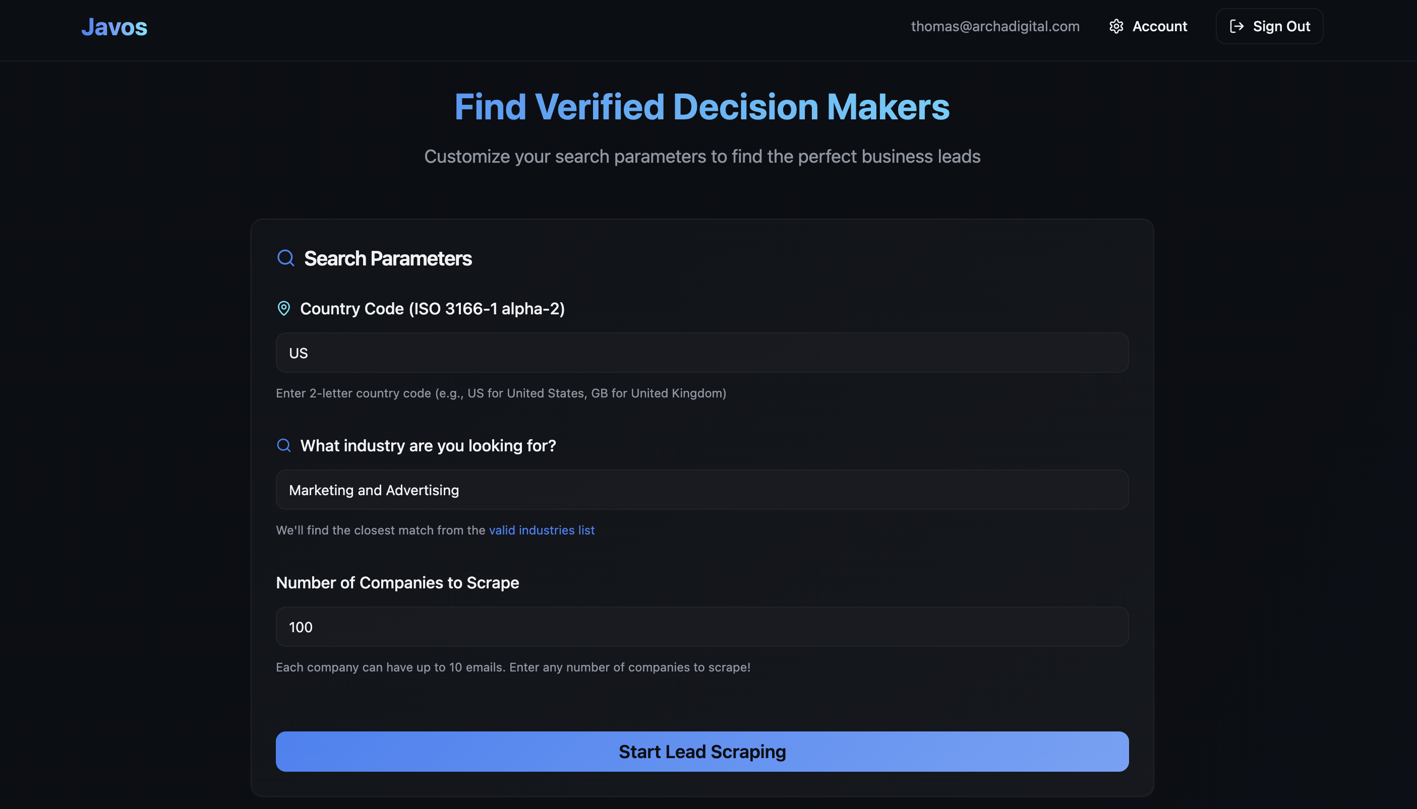Screen dimensions: 1417x809
Task: Choose Sign Out in the top bar
Action: click(x=1269, y=26)
